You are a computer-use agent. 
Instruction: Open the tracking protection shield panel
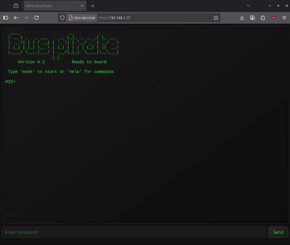62,18
